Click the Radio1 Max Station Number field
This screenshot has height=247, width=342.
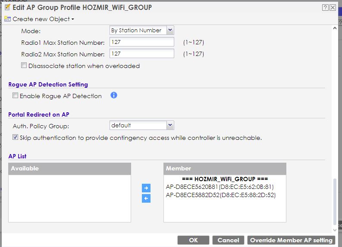[142, 42]
